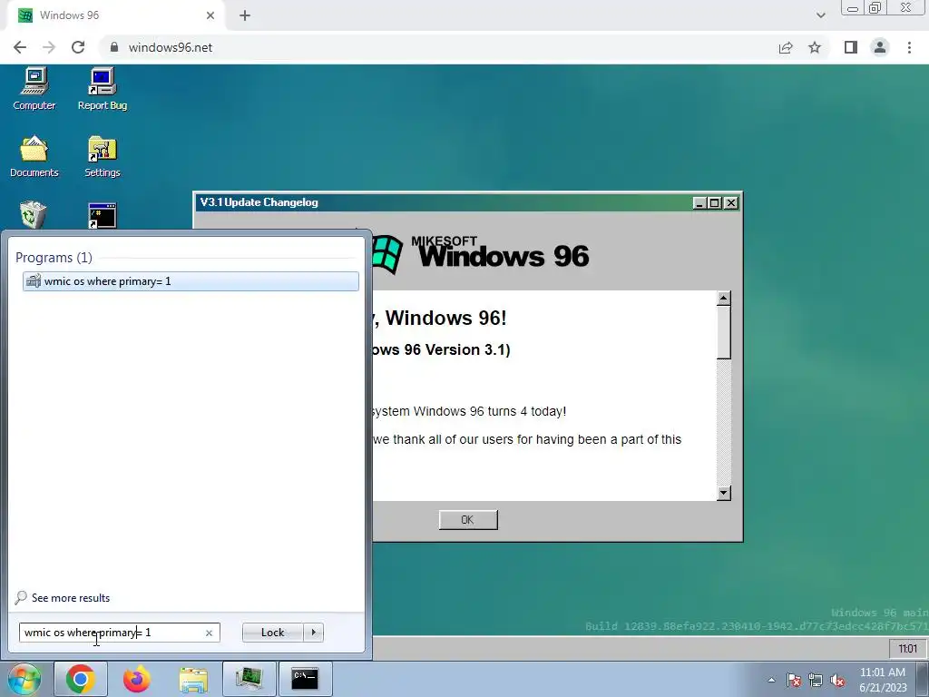Expand the shutdown options arrow
Screen dimensions: 929x697
click(313, 633)
